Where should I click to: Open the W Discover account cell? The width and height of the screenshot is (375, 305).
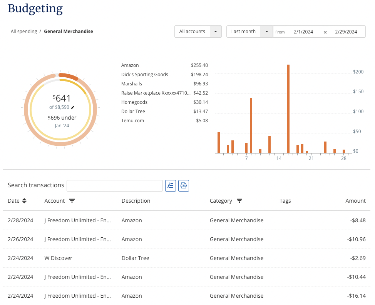(59, 258)
